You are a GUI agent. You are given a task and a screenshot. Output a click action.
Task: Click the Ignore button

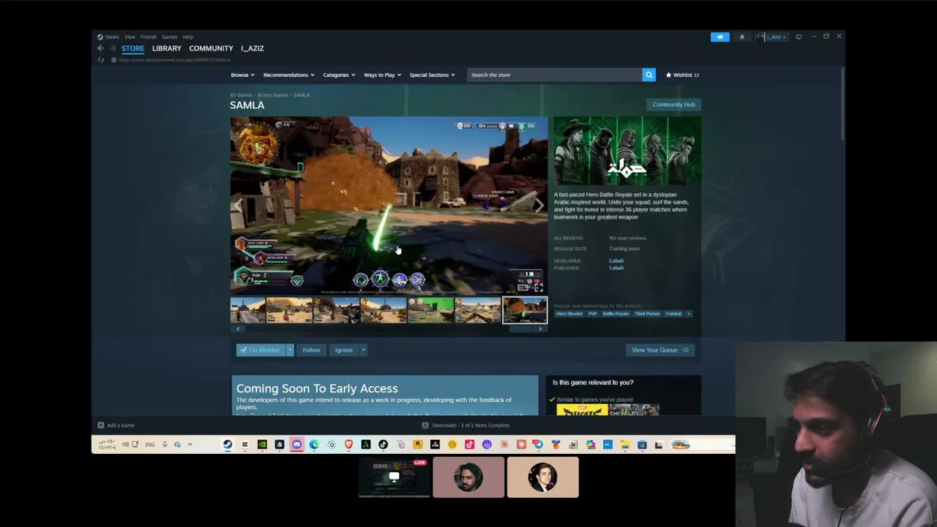[x=343, y=350]
